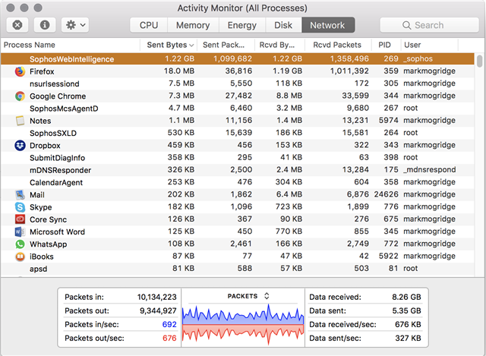
Task: Click the WhatsApp process icon
Action: tap(20, 244)
